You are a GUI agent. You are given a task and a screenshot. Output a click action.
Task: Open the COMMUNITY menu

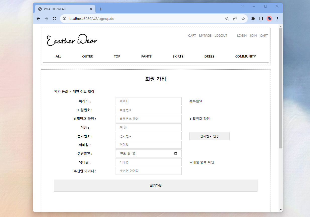tap(245, 57)
